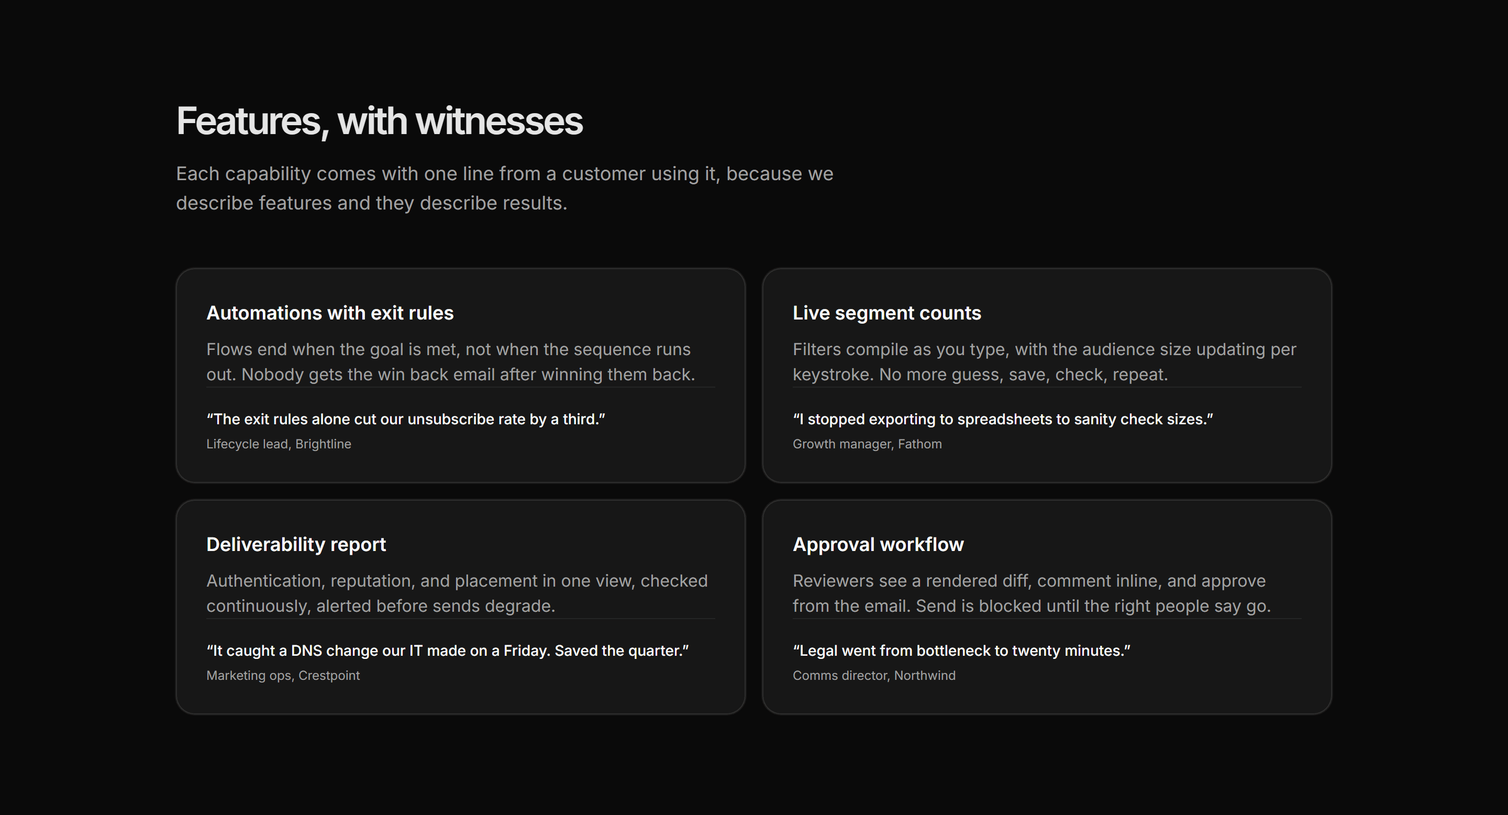The height and width of the screenshot is (815, 1508).
Task: Click the 'Authentication, reputation, and placement' description
Action: click(x=457, y=593)
